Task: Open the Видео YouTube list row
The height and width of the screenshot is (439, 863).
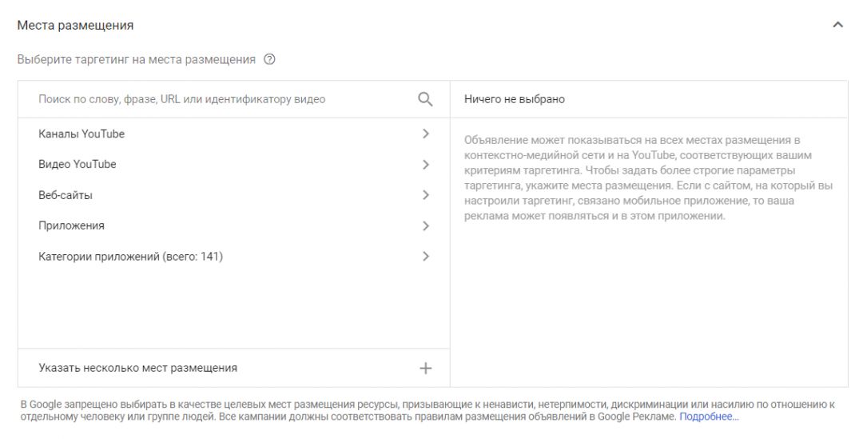Action: pyautogui.click(x=234, y=164)
